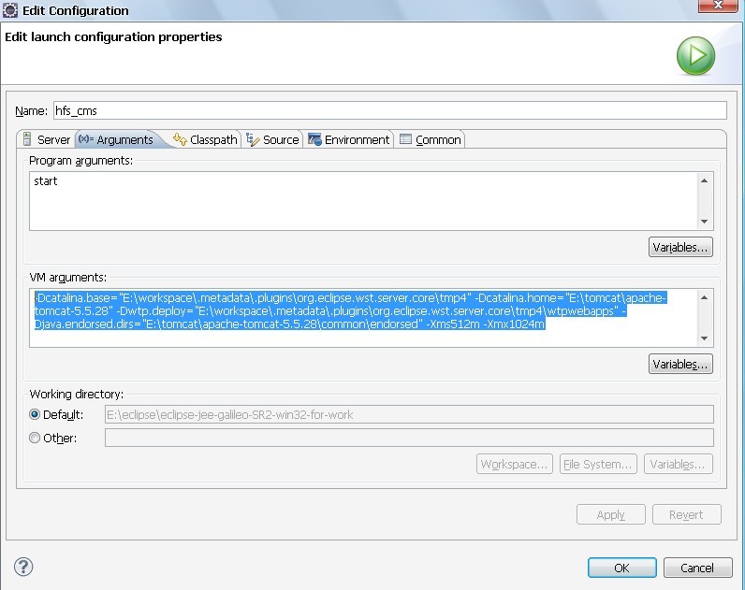Click the green launch arrow icon

tap(695, 55)
